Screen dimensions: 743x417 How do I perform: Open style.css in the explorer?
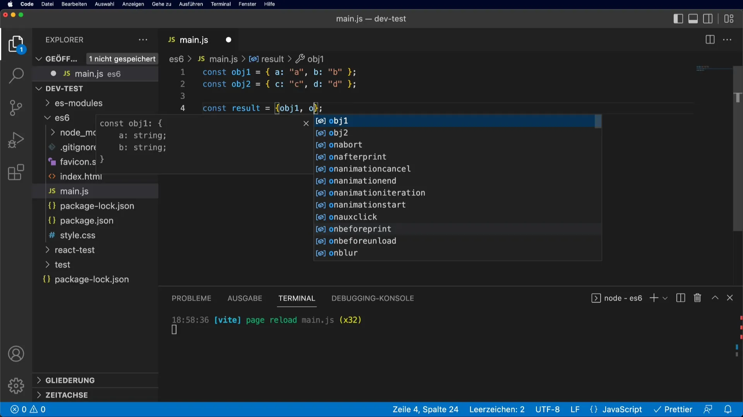(96, 235)
